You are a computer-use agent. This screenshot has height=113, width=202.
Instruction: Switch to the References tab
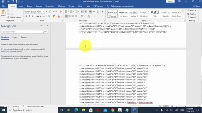(x=50, y=6)
